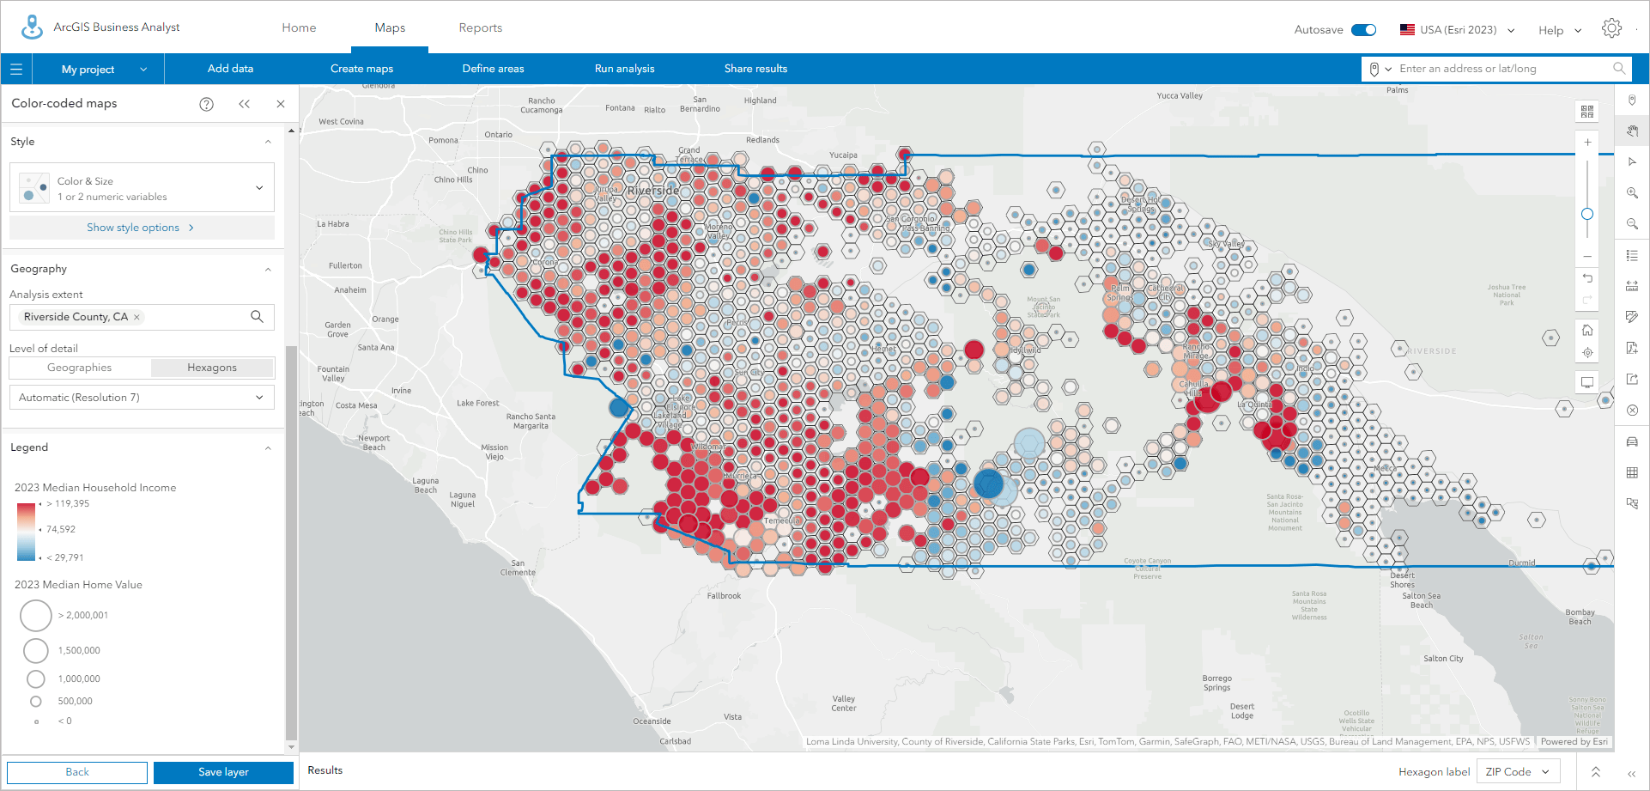
Task: Switch level of detail to Hexagons
Action: coord(211,367)
